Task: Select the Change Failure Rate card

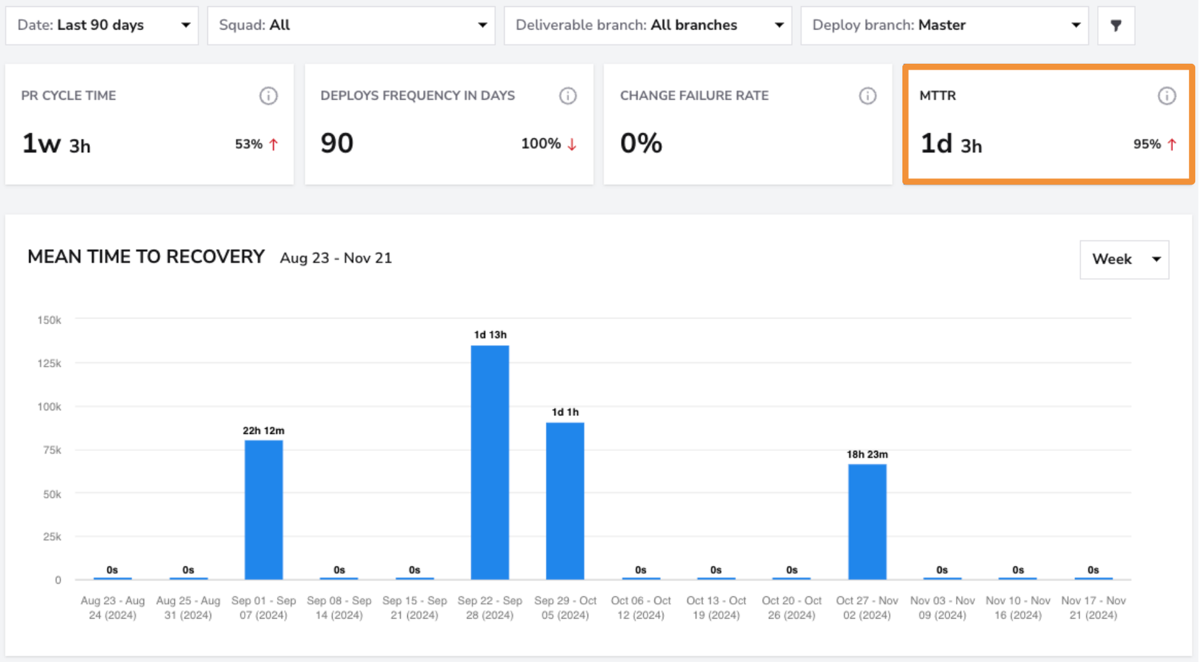Action: click(x=748, y=124)
